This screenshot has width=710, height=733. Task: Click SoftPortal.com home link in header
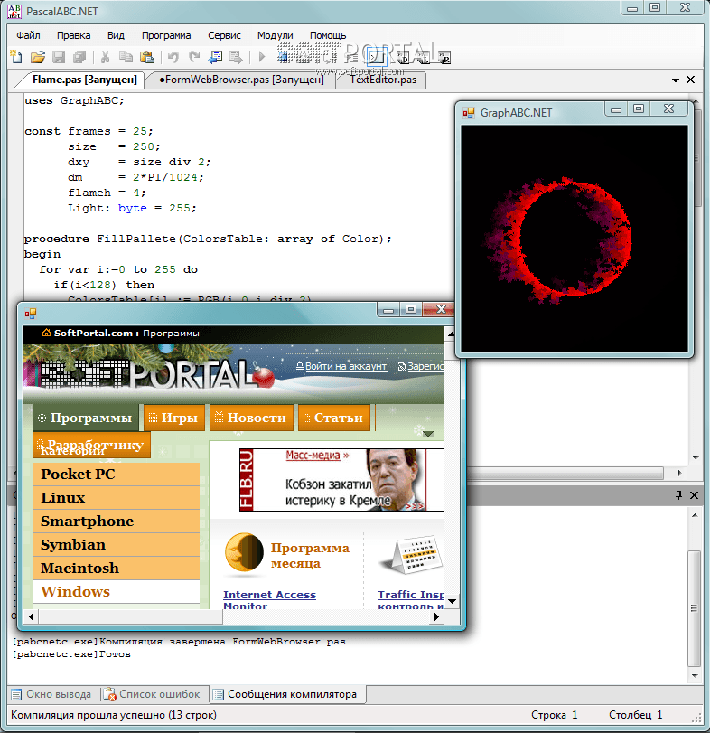[x=93, y=333]
